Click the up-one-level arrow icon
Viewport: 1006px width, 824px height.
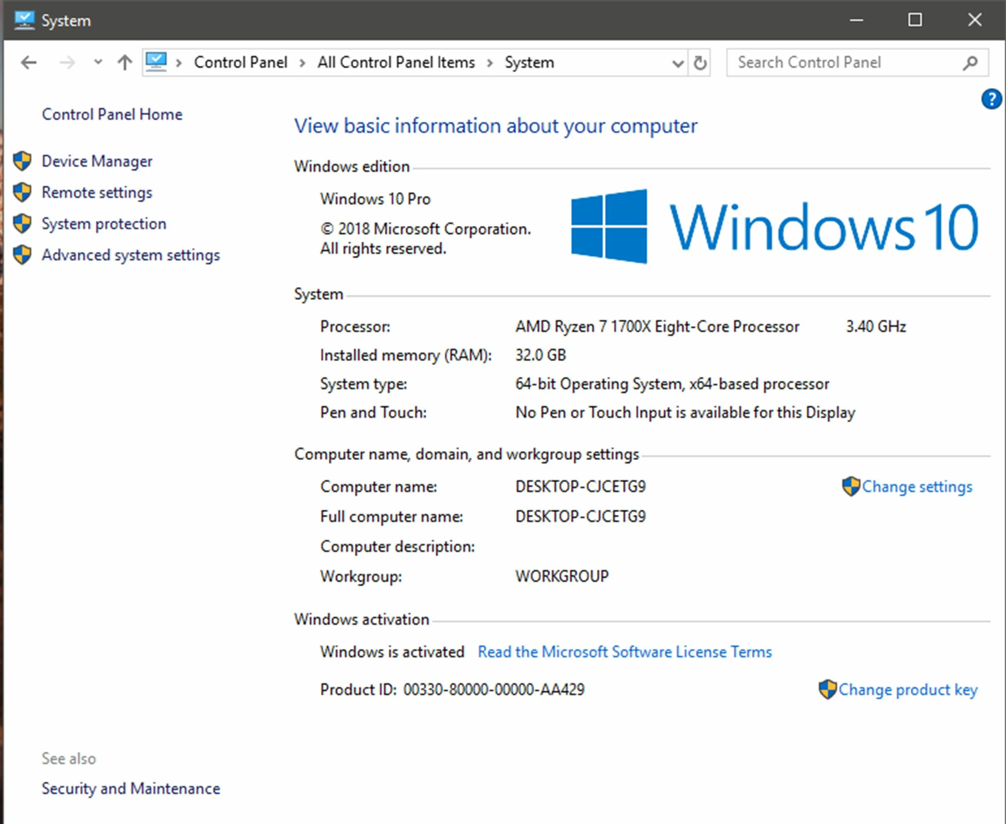coord(125,62)
